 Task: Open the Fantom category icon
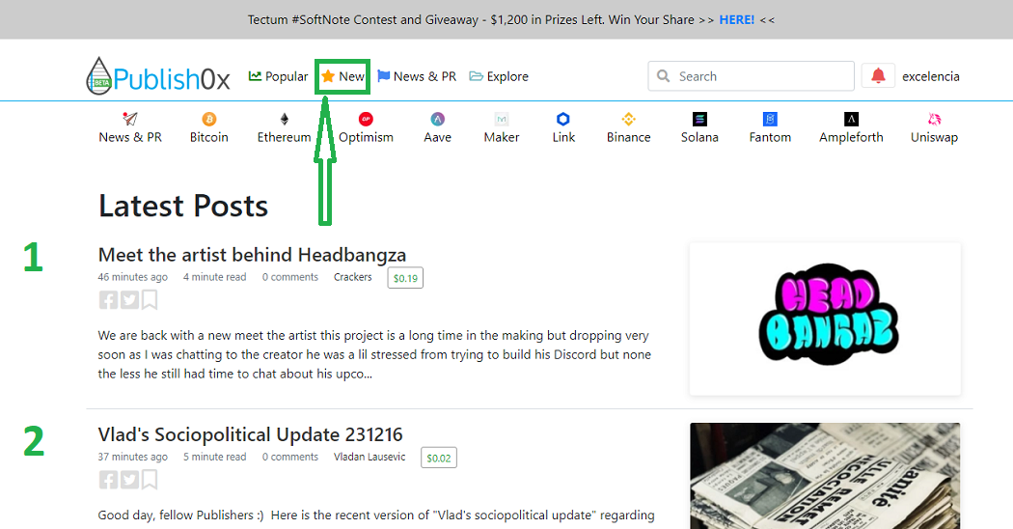(770, 119)
